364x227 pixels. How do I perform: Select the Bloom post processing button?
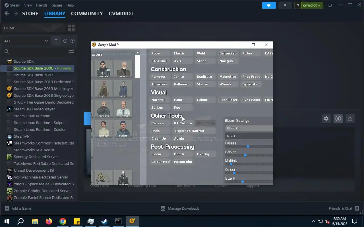point(160,154)
